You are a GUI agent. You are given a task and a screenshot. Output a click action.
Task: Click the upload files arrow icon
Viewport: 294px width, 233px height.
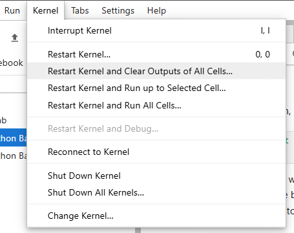click(15, 38)
